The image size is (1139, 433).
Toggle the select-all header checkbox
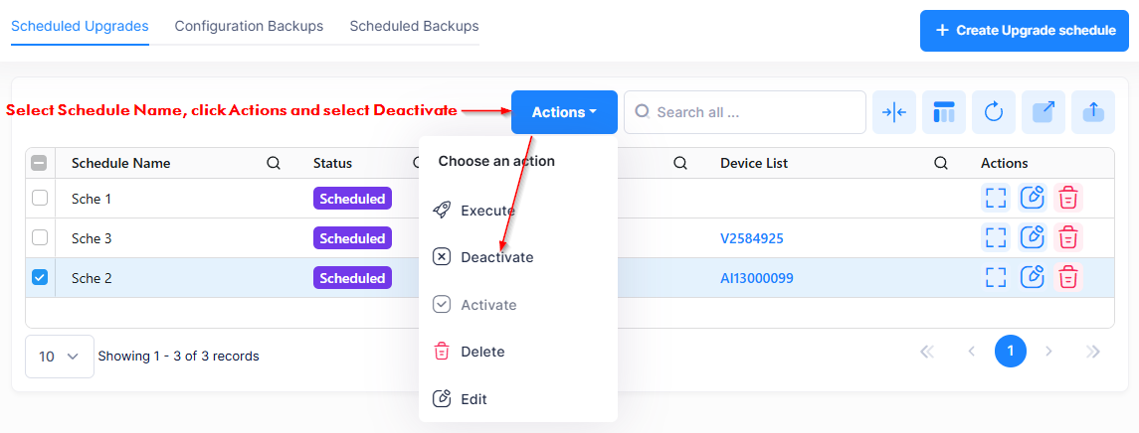(40, 163)
